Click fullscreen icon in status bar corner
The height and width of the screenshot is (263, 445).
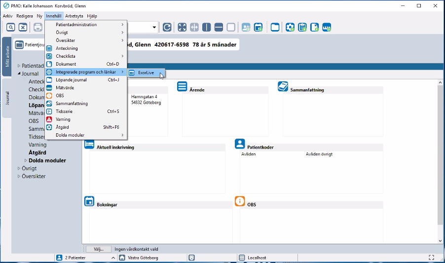[x=431, y=258]
